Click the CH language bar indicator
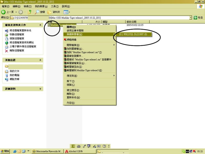Screen dimensions: 205x154 click(x=73, y=146)
